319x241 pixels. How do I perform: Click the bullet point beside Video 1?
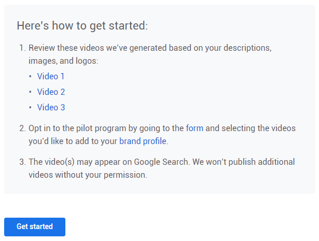30,77
